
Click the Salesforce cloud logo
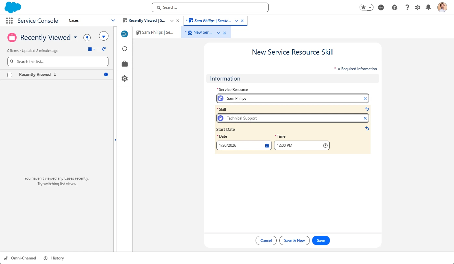pyautogui.click(x=13, y=7)
